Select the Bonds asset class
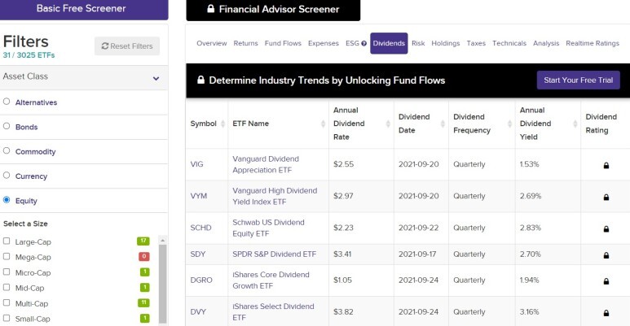630x326 pixels. pyautogui.click(x=7, y=126)
